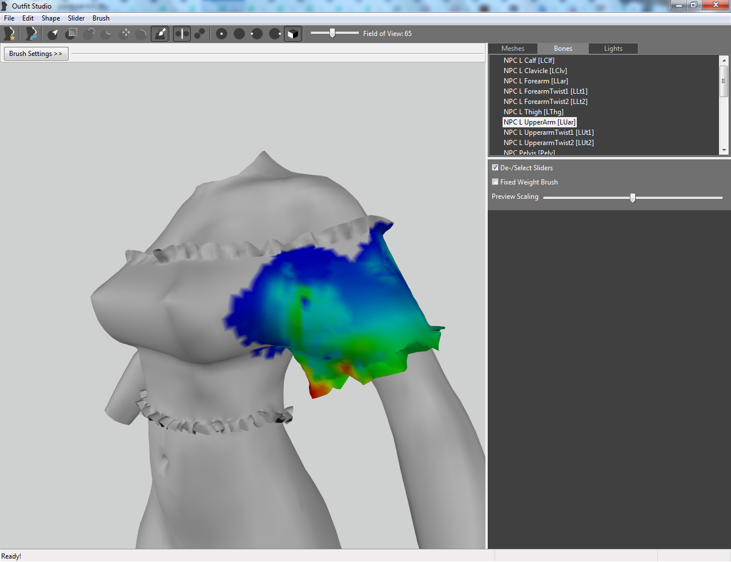Select bone NPC L UpperarmTwist2 [LUt2]

click(x=549, y=143)
